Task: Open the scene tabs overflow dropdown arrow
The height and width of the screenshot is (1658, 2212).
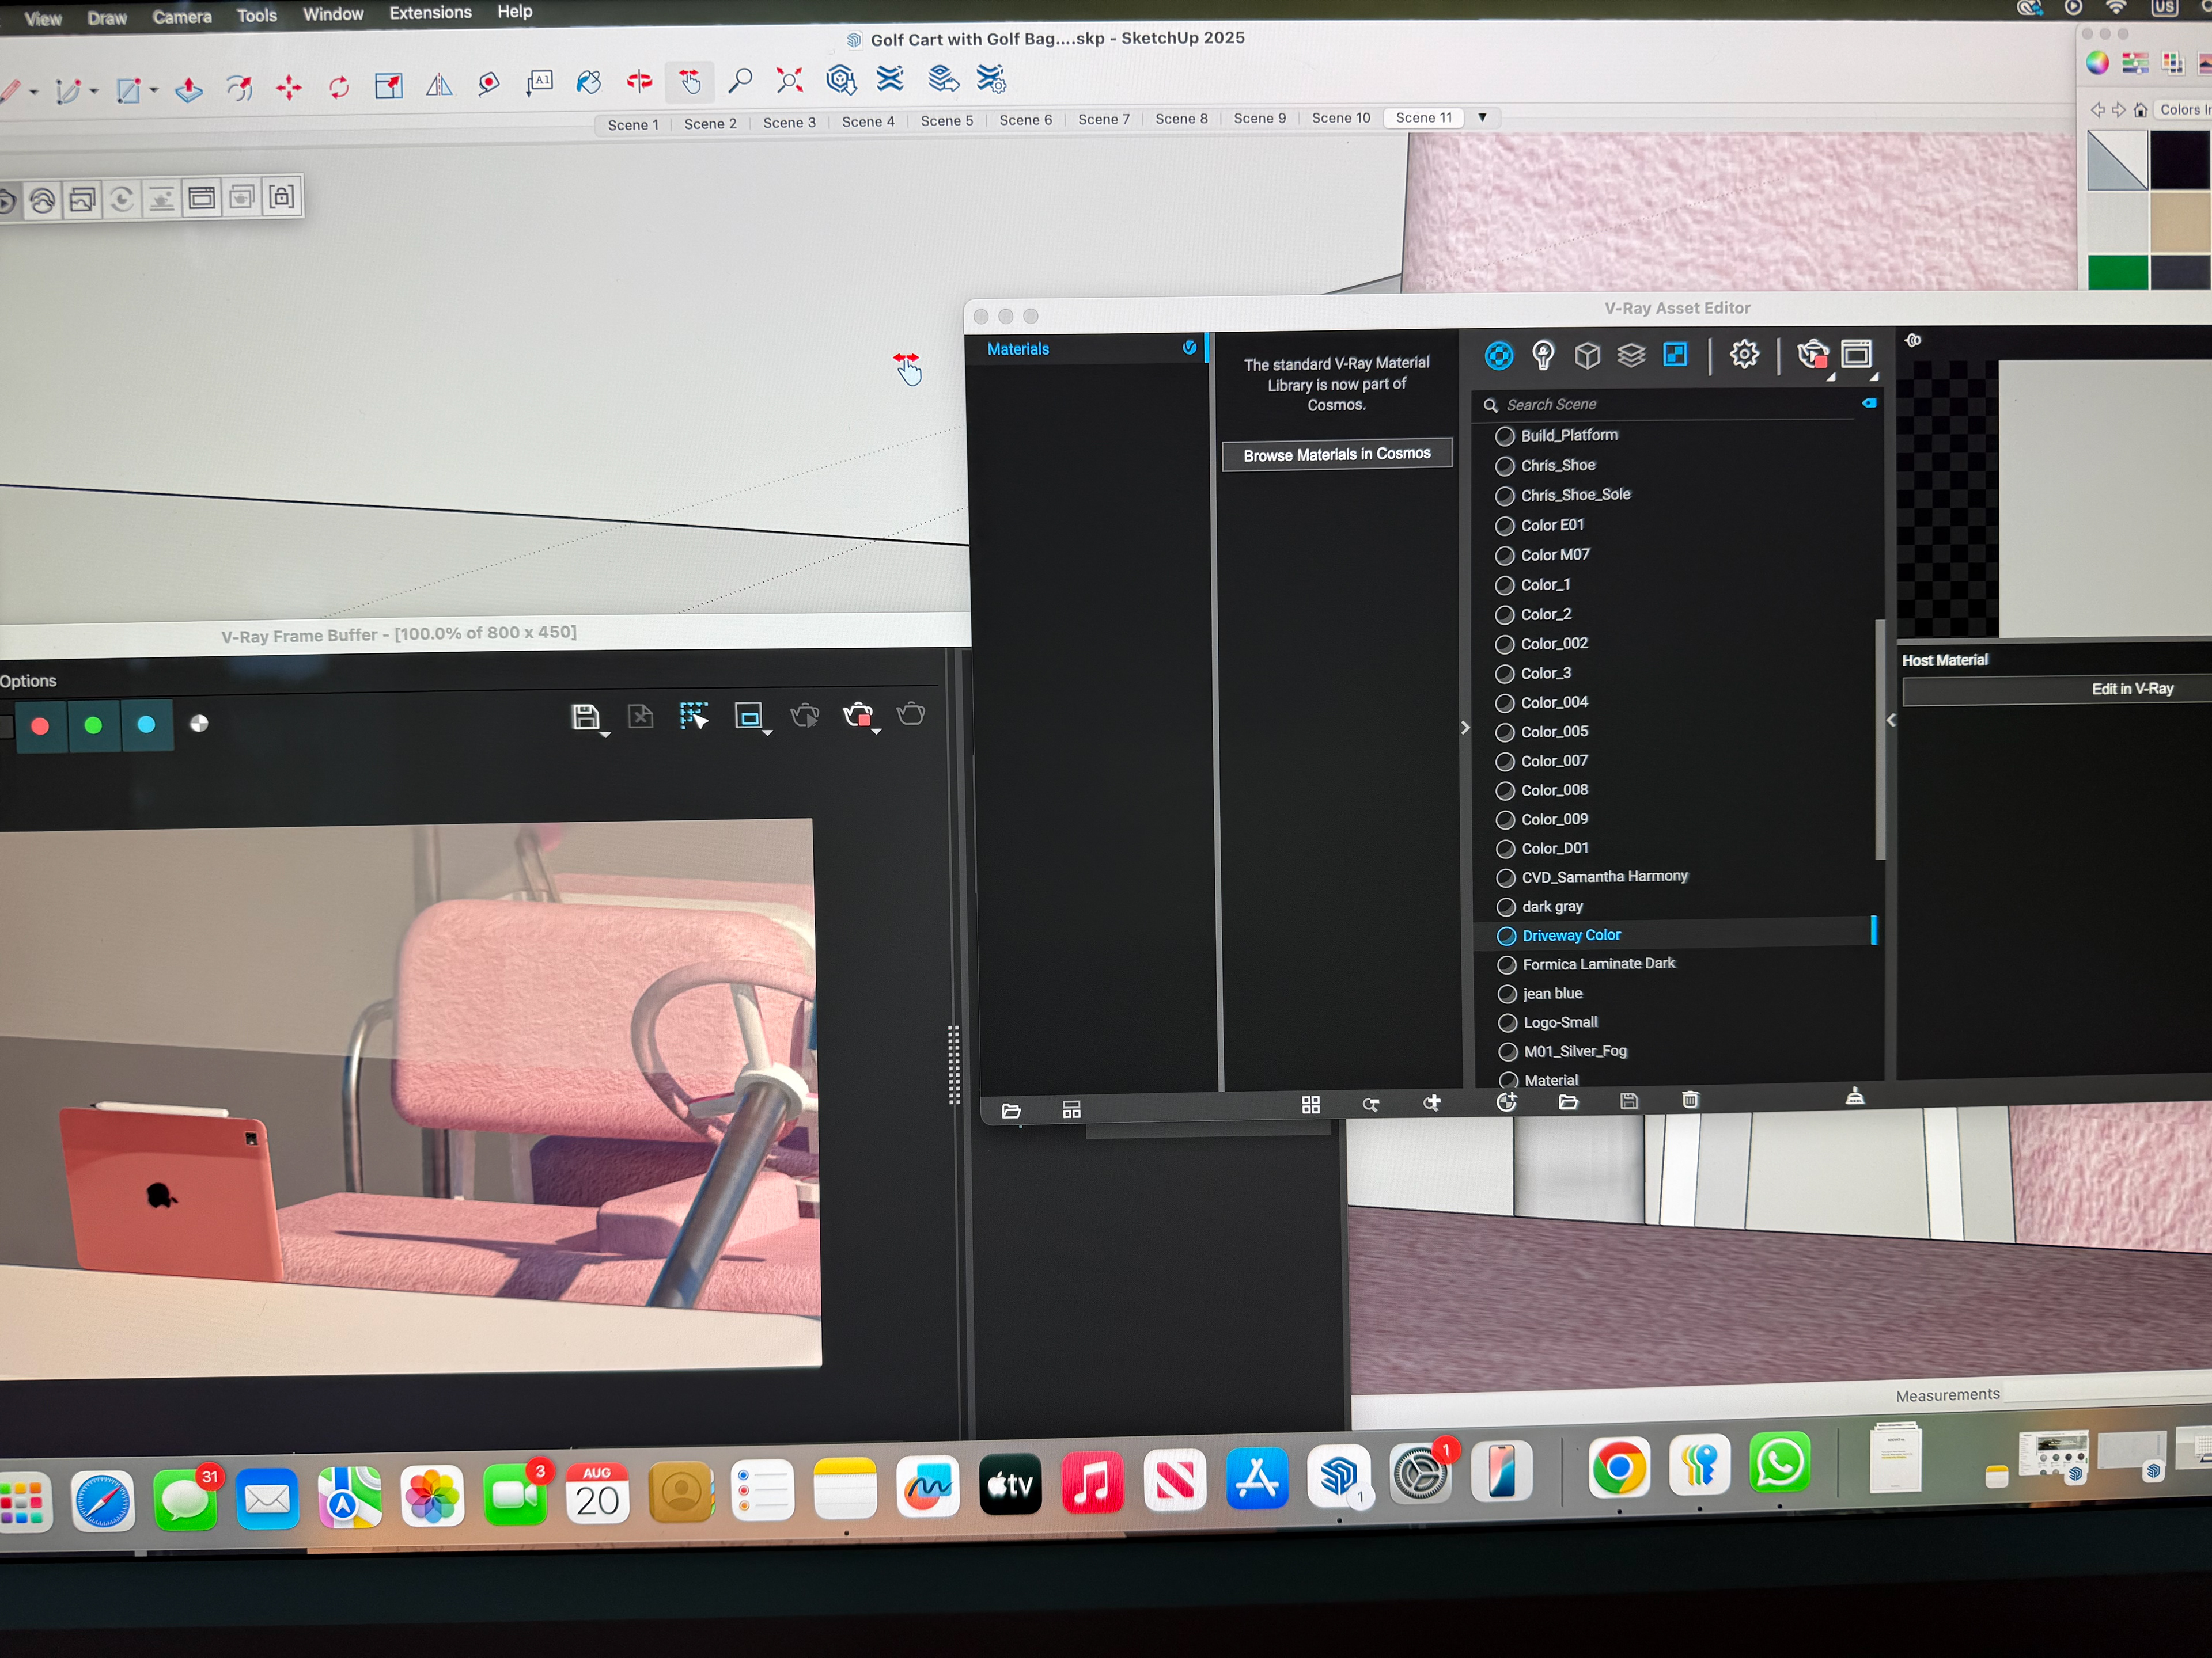Action: [1482, 117]
